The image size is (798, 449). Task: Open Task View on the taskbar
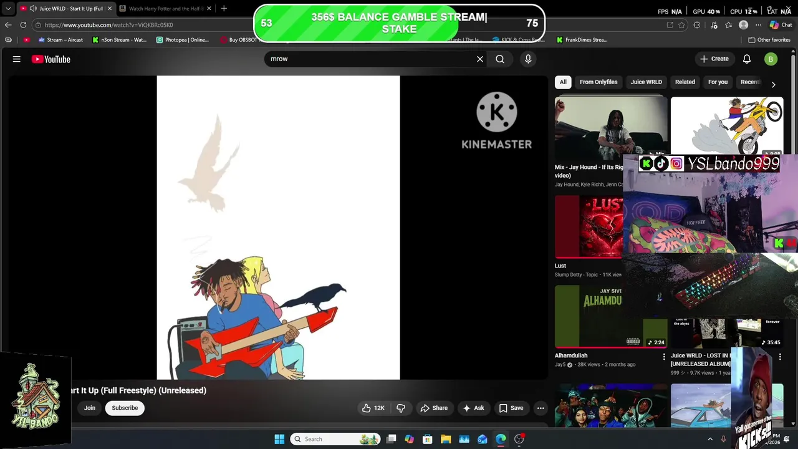(x=391, y=439)
